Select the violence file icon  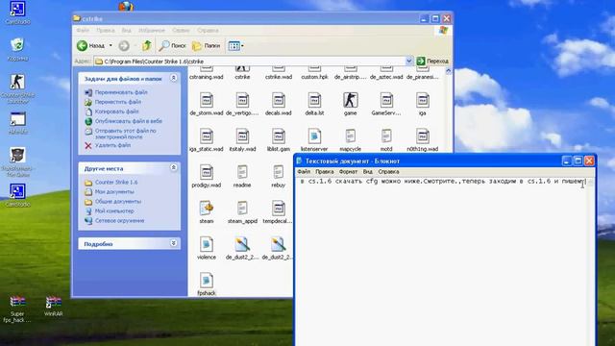click(207, 245)
